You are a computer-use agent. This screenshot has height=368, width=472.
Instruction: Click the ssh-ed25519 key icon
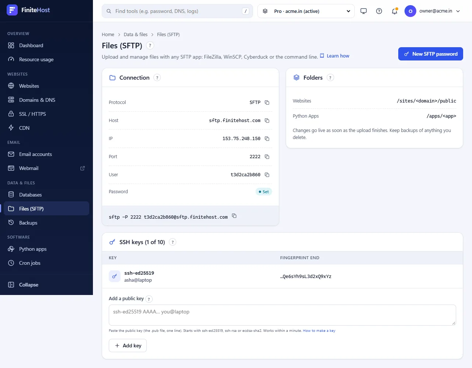point(115,276)
